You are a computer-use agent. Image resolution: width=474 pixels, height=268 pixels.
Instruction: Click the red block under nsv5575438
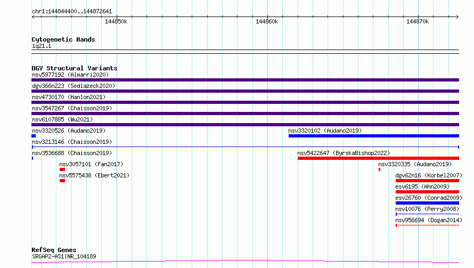pos(62,181)
